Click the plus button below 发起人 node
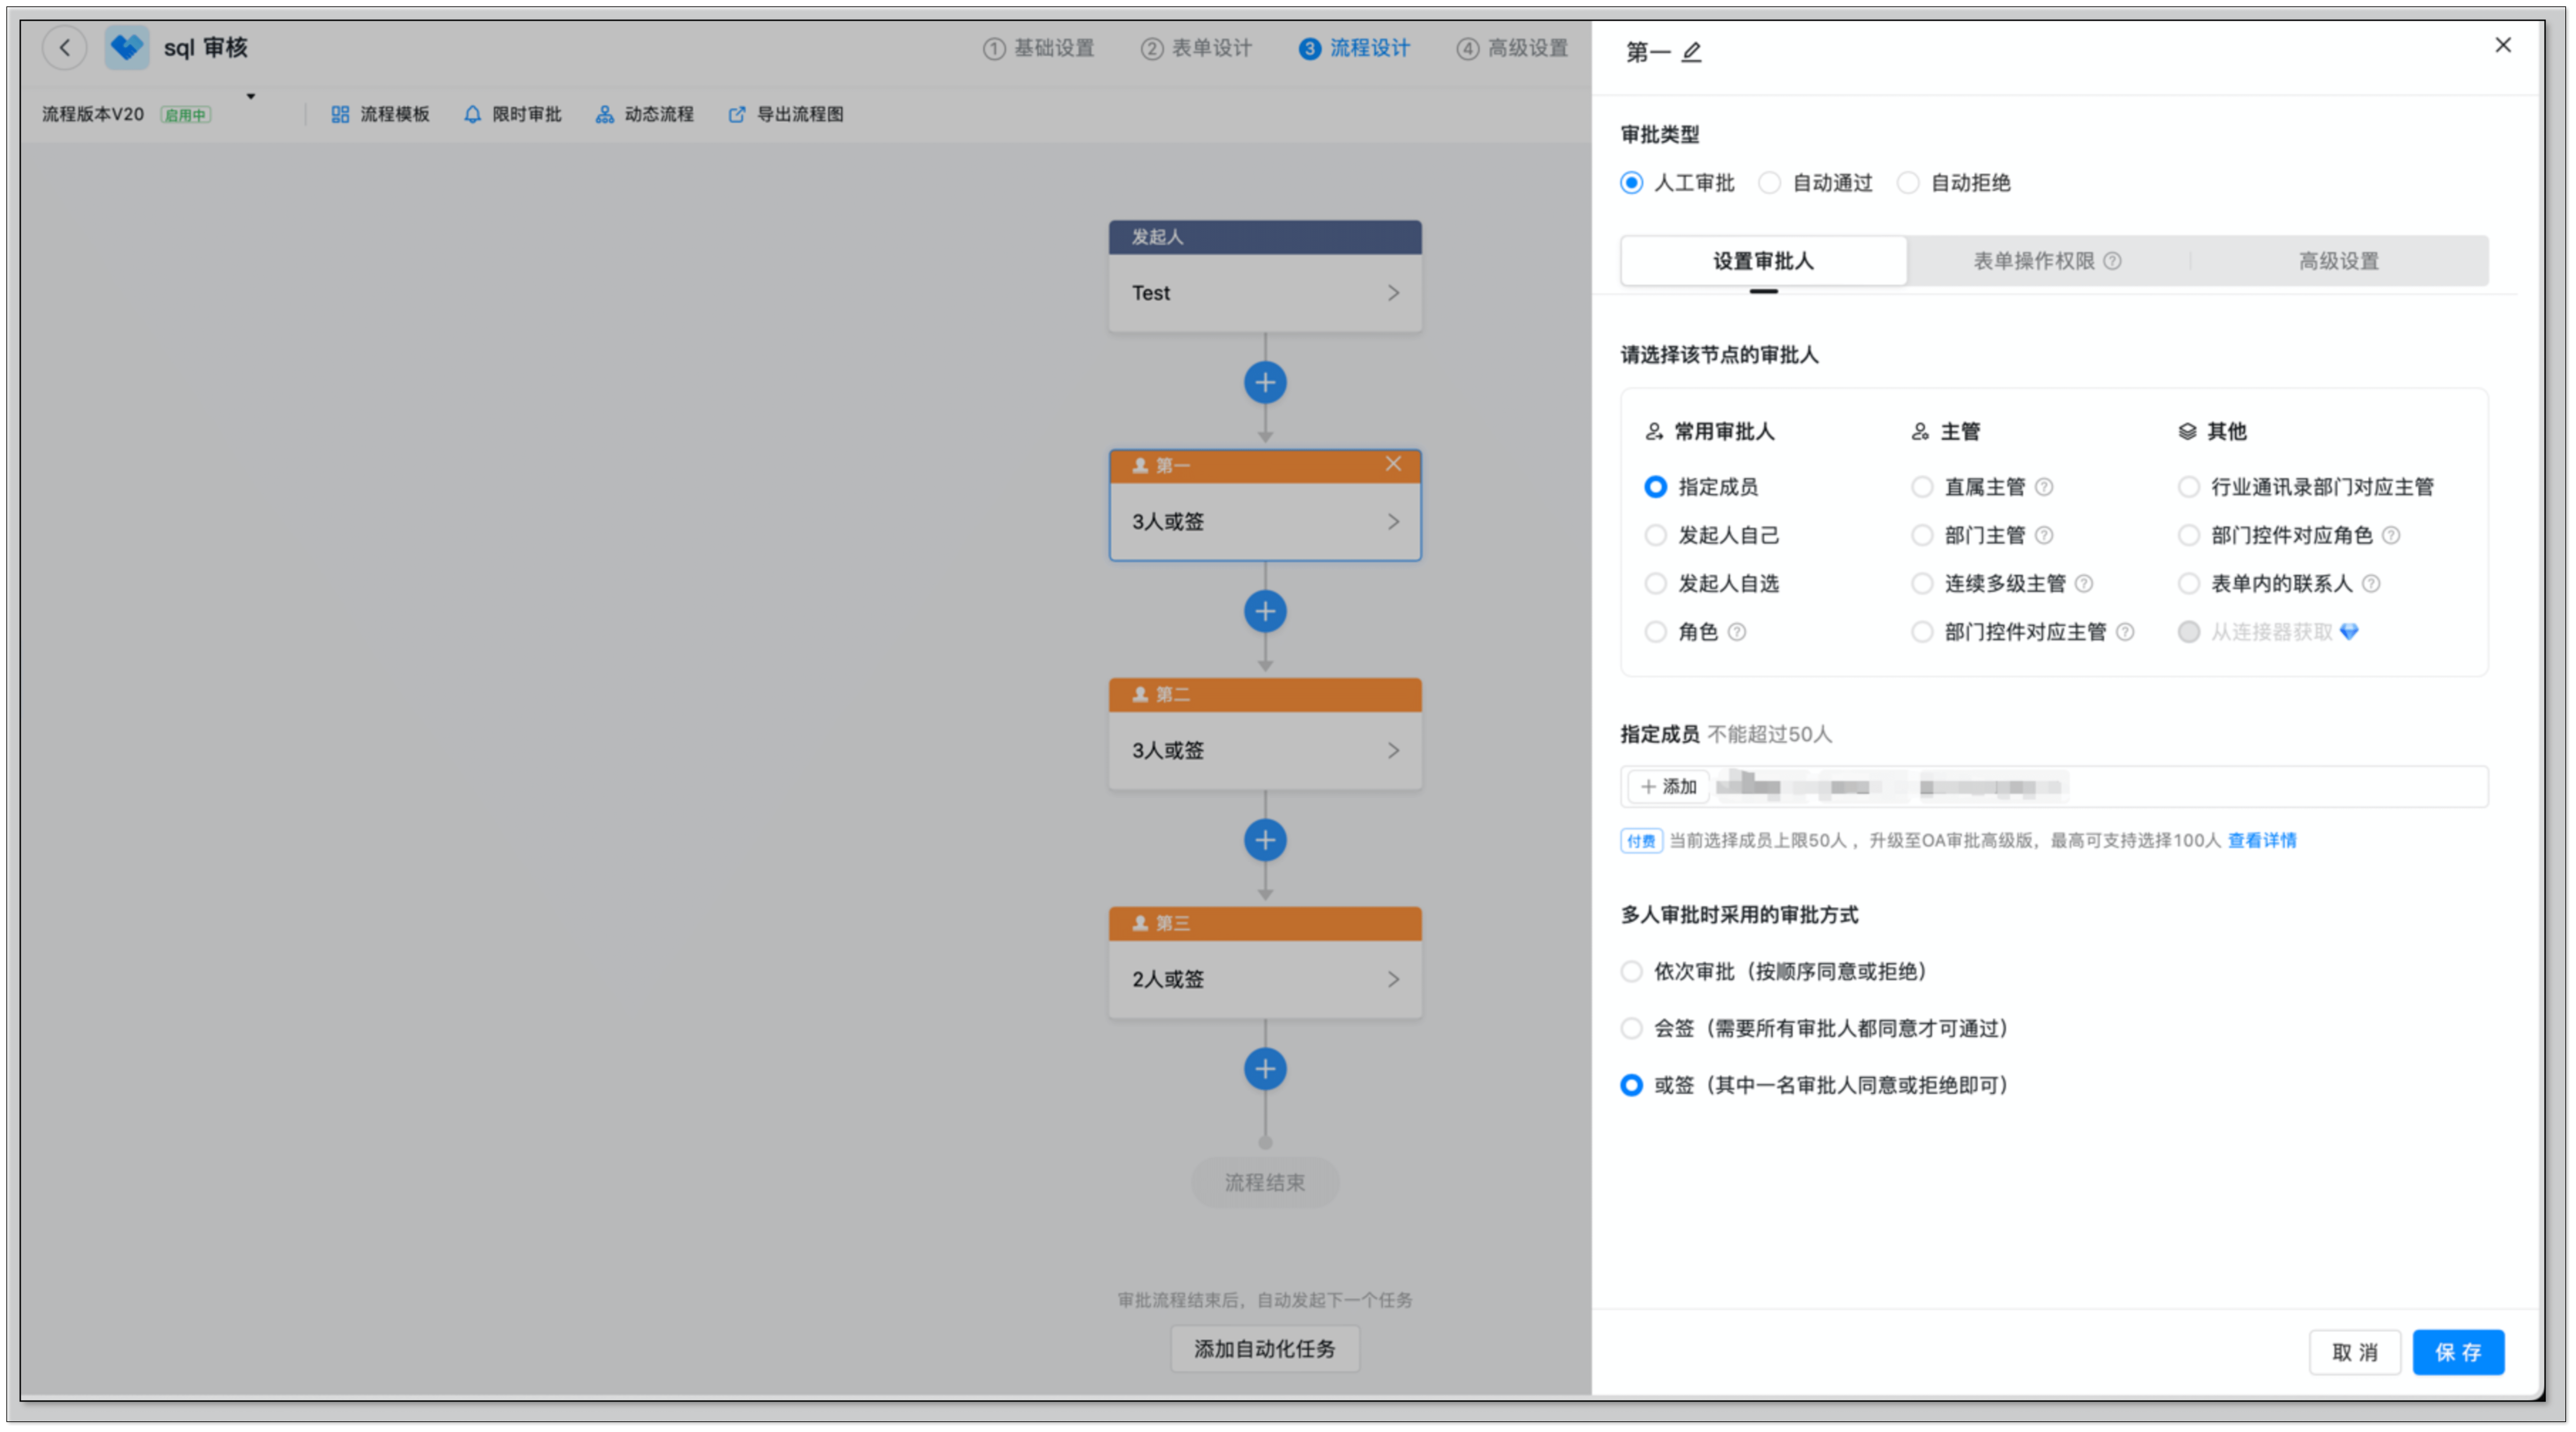 1265,382
